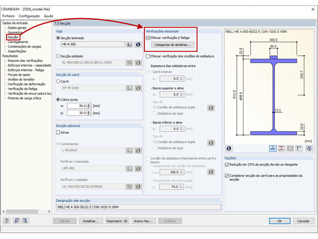Toggle numbering display button in preview
The width and height of the screenshot is (318, 239).
point(290,148)
